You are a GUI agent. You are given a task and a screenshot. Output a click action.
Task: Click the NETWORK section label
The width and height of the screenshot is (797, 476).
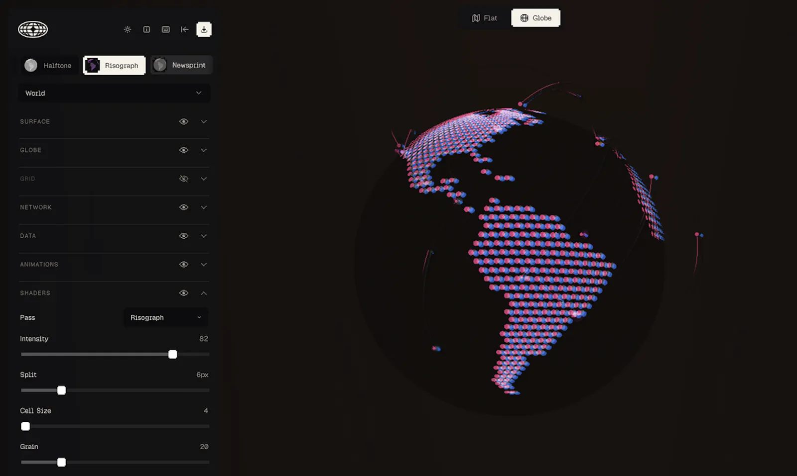[36, 207]
